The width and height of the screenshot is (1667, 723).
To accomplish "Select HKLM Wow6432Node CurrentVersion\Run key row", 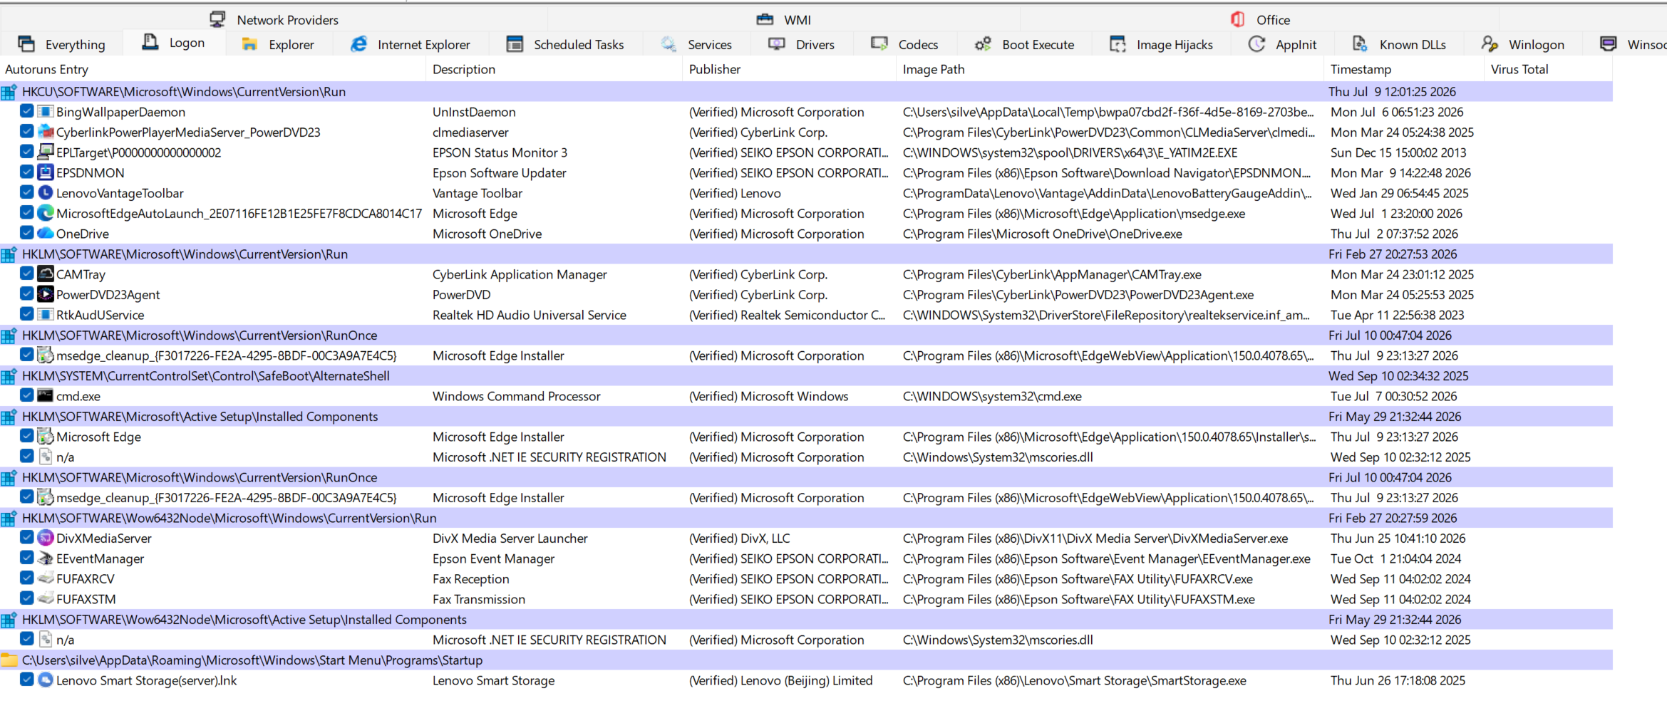I will click(x=806, y=518).
